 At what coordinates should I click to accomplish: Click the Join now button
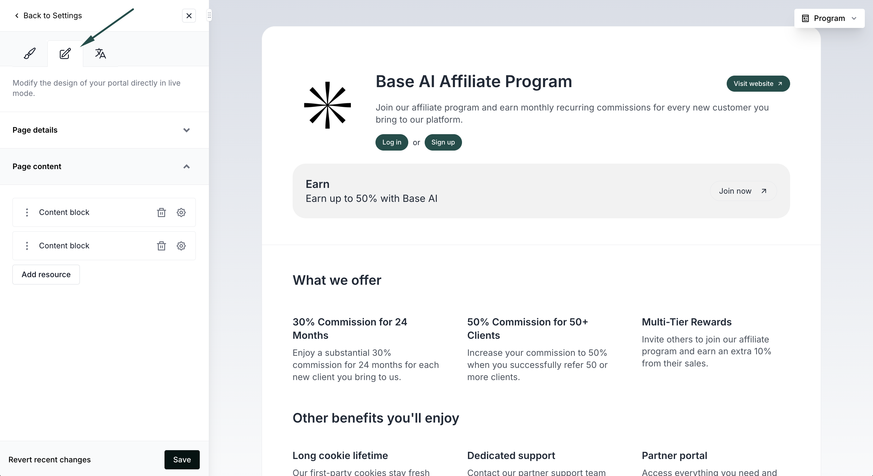(x=743, y=191)
